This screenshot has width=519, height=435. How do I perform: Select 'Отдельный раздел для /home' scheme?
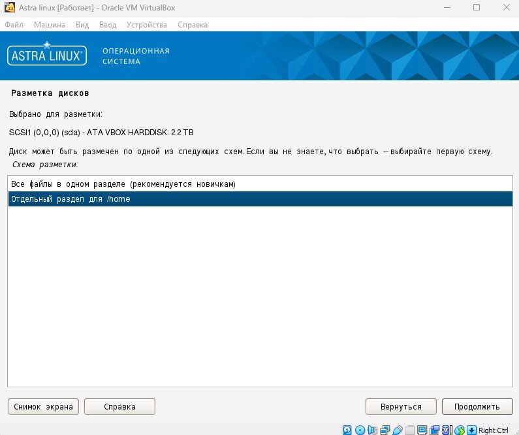coord(260,199)
